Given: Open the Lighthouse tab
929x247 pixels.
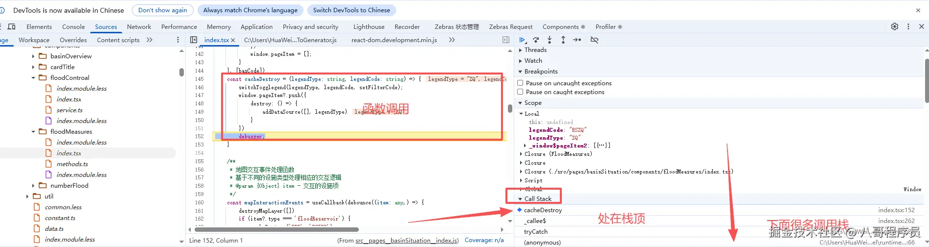Looking at the screenshot, I should pos(369,26).
